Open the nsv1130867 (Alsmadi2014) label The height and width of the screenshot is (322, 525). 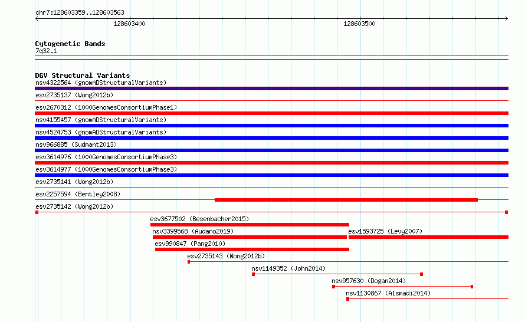388,293
